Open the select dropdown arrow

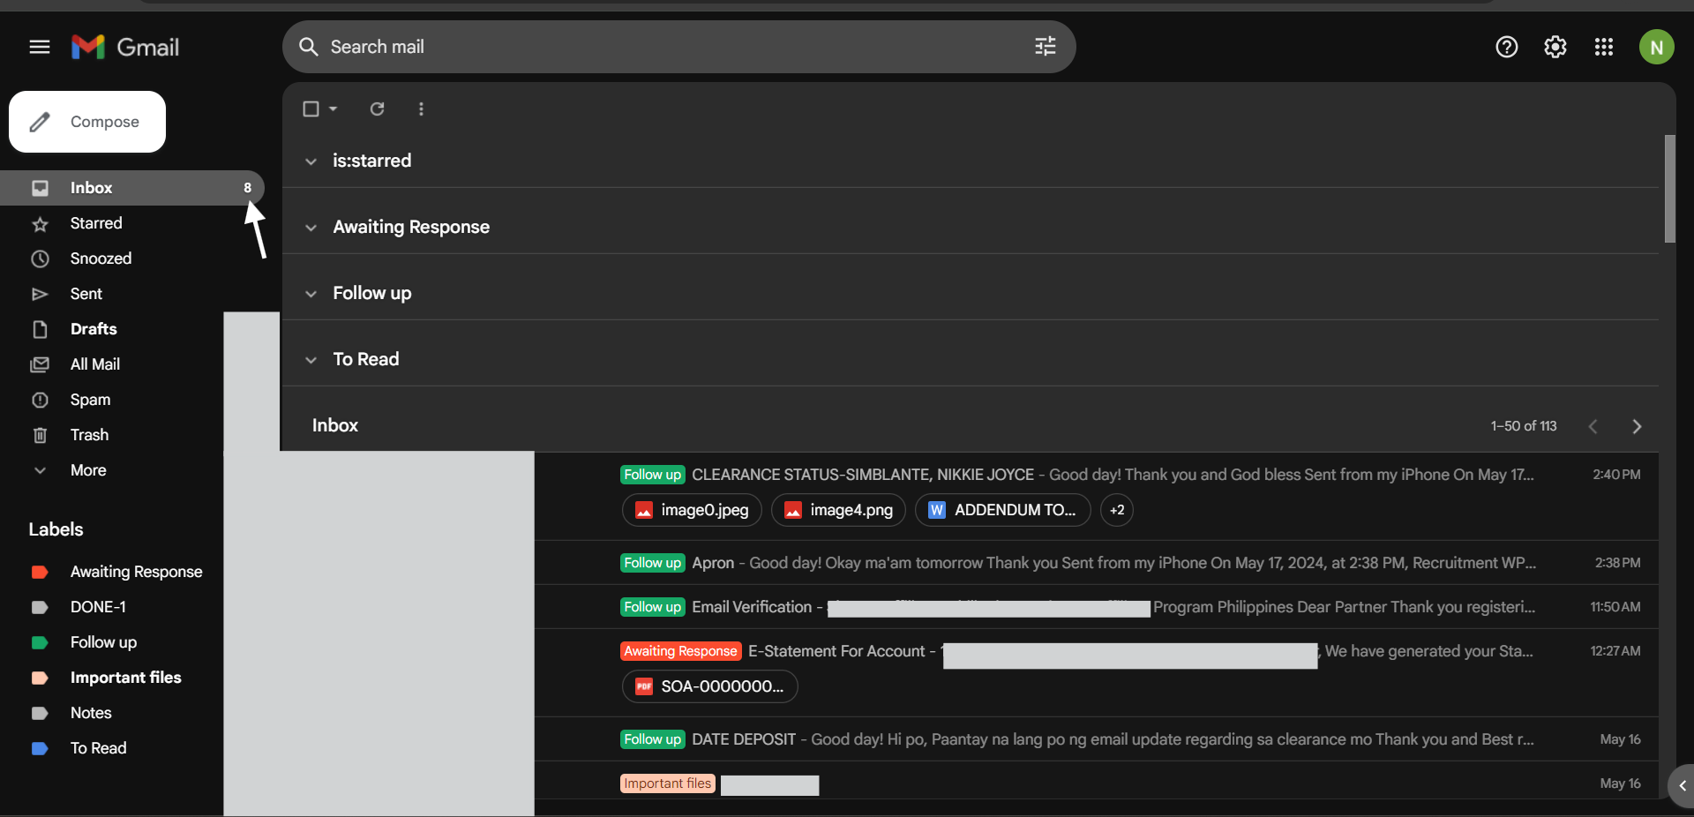333,109
